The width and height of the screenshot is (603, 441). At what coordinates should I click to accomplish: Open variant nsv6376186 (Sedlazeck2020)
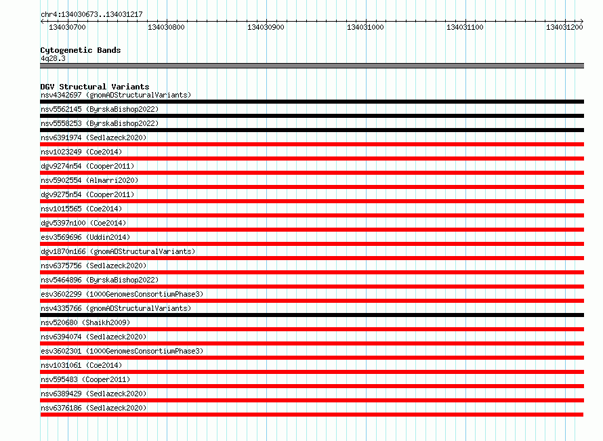coord(93,408)
